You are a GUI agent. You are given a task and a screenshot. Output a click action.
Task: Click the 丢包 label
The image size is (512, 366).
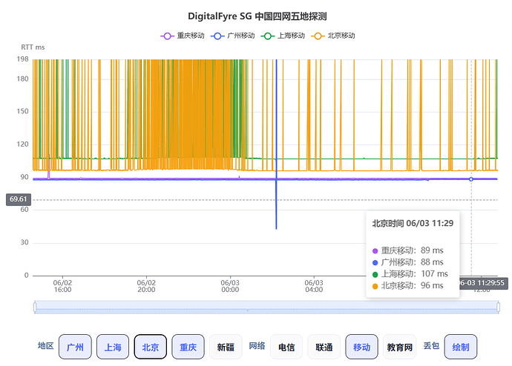pyautogui.click(x=431, y=346)
